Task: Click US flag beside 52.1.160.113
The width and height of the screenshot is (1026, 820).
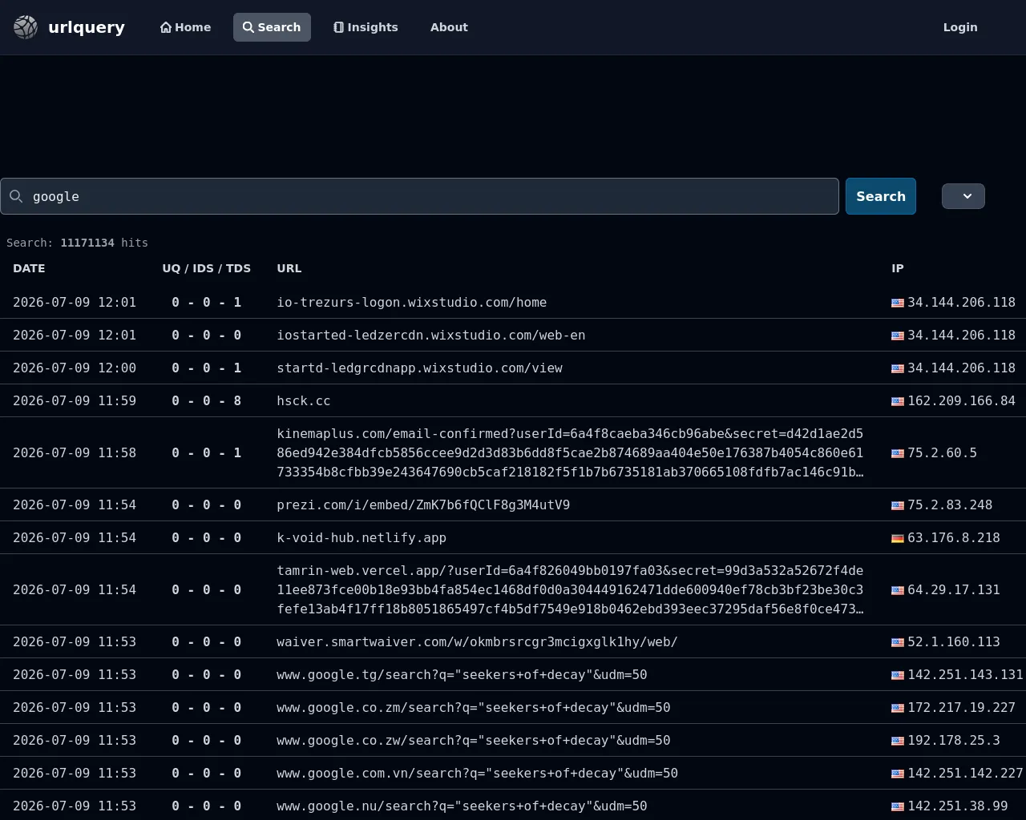Action: tap(898, 642)
